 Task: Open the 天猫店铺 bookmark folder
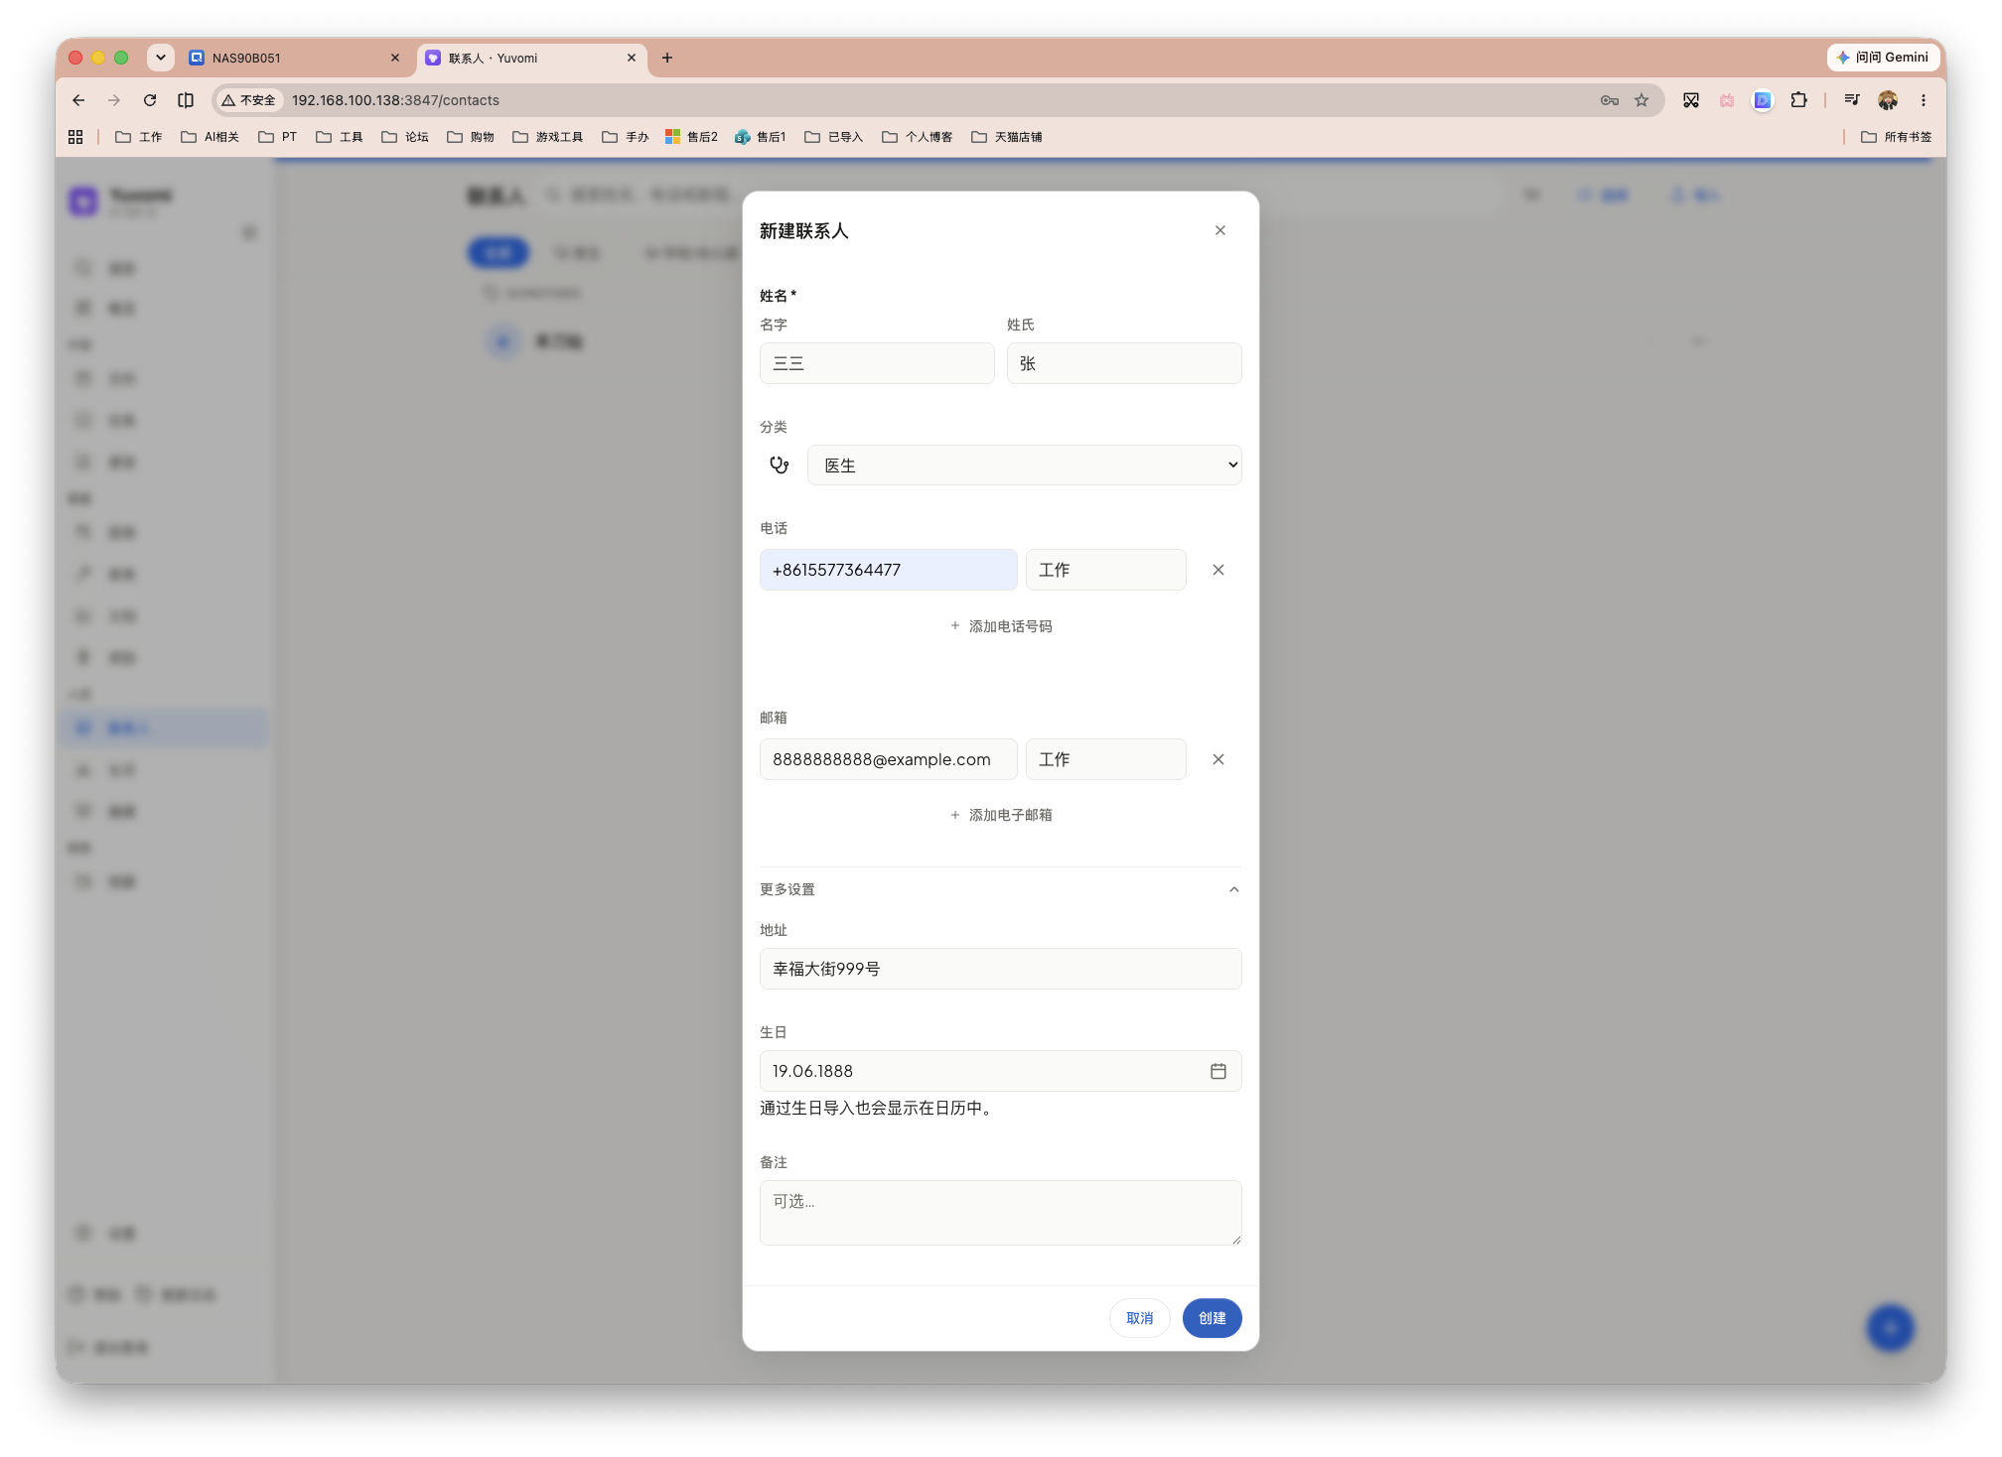(1007, 137)
